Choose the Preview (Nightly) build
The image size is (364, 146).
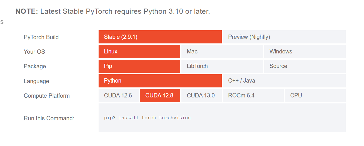point(284,37)
